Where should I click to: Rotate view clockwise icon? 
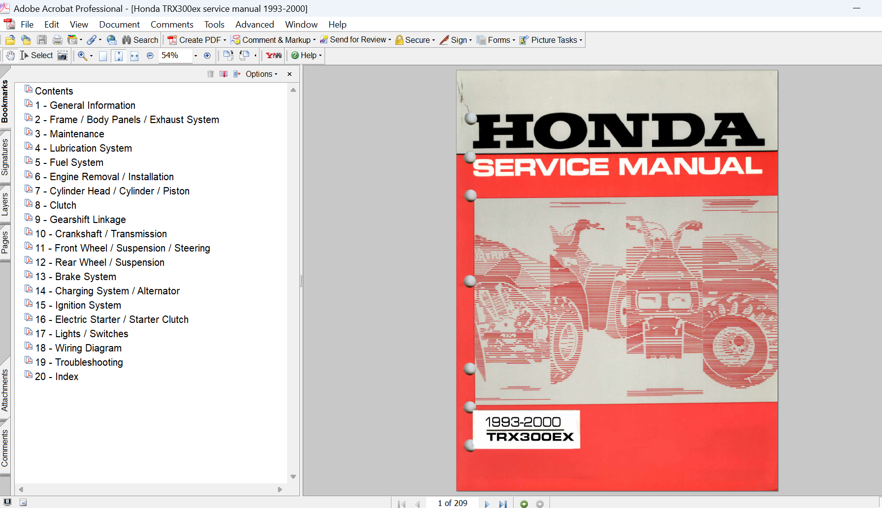click(x=228, y=56)
